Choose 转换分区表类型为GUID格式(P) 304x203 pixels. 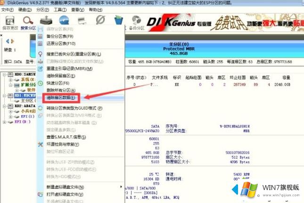coord(74,108)
